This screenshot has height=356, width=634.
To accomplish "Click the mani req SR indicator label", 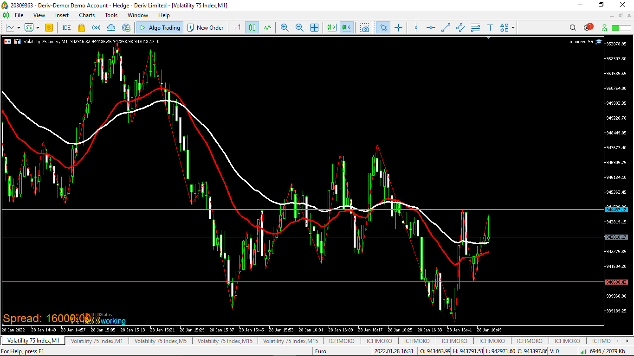I will 581,42.
